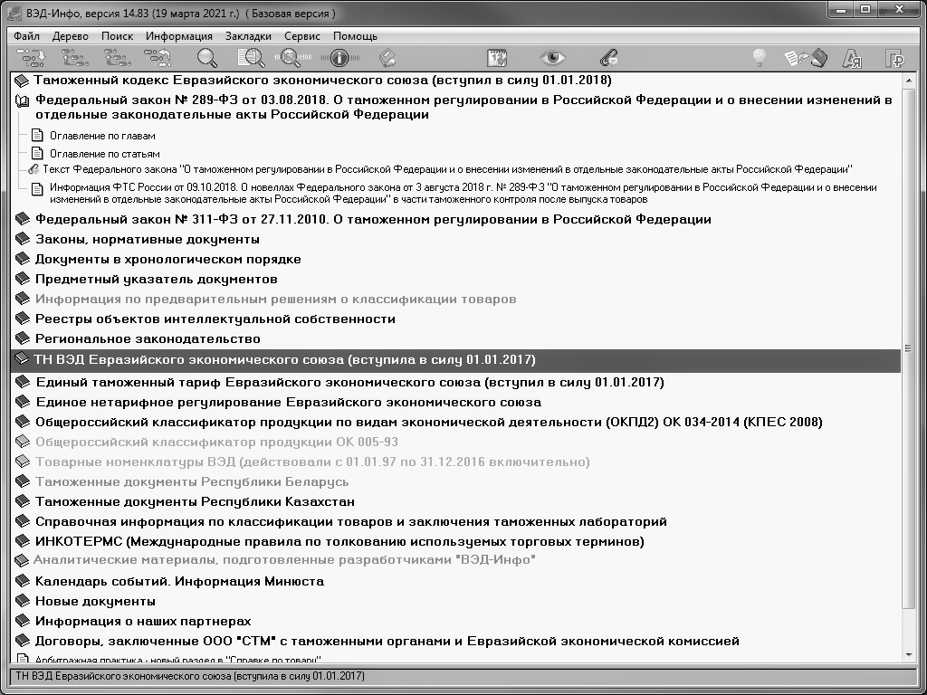927x695 pixels.
Task: Expand the Таможенный кодекс Евразийского союза node
Action: pos(20,81)
